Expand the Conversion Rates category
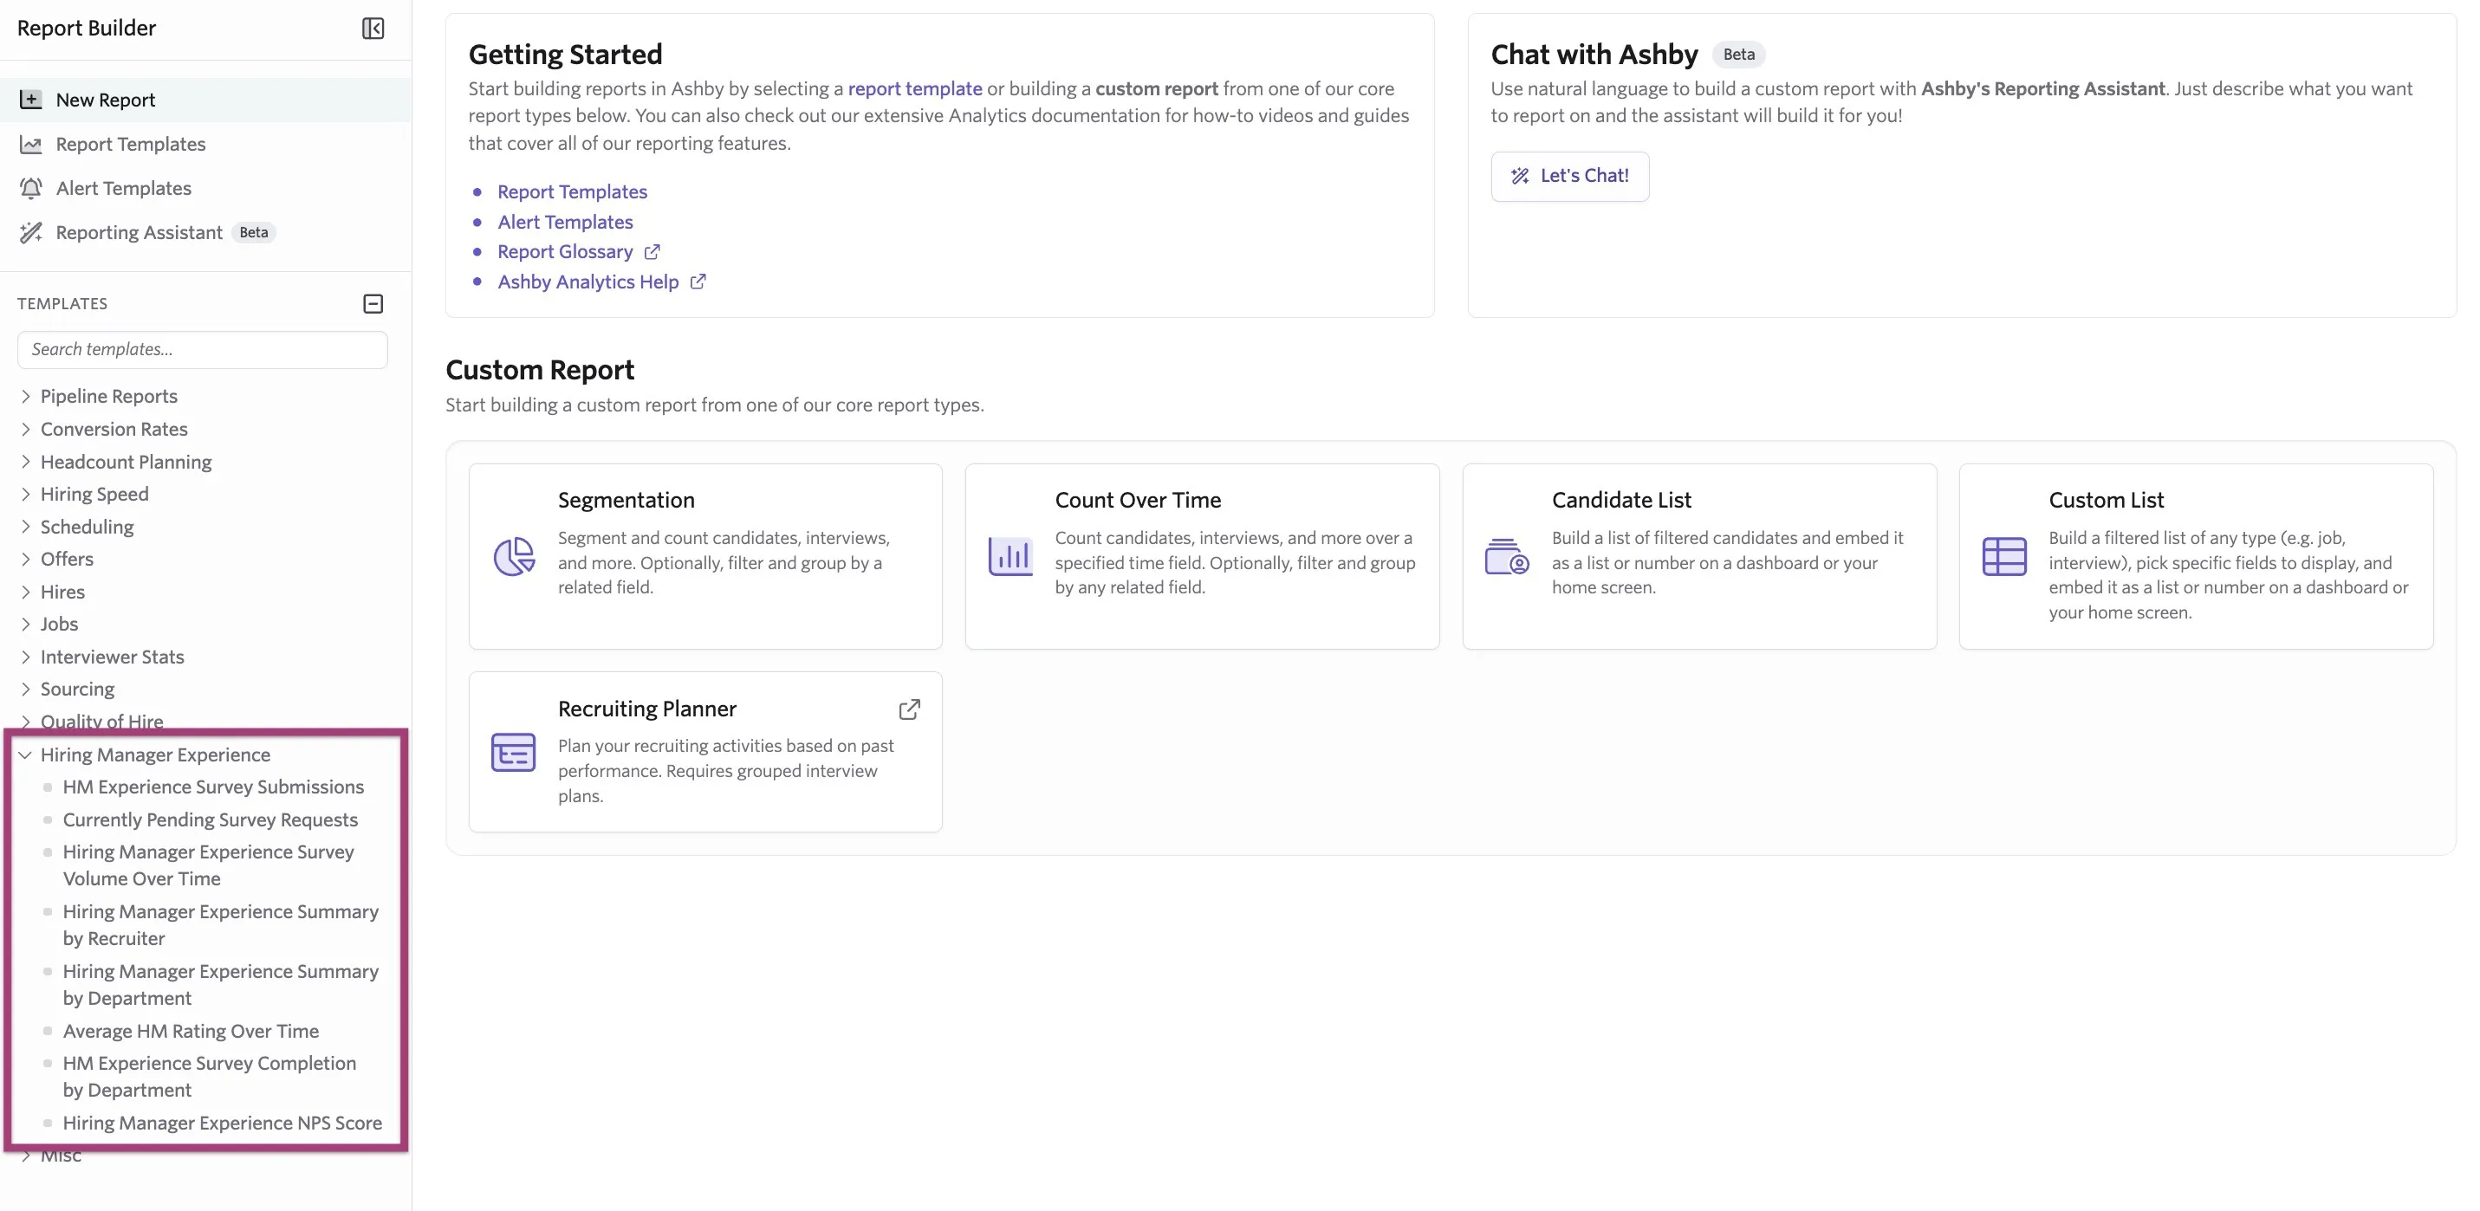 coord(26,429)
